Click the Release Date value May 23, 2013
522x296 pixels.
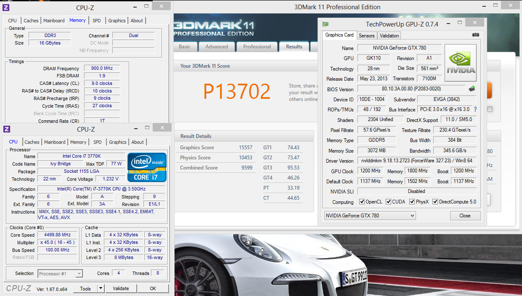click(x=374, y=79)
